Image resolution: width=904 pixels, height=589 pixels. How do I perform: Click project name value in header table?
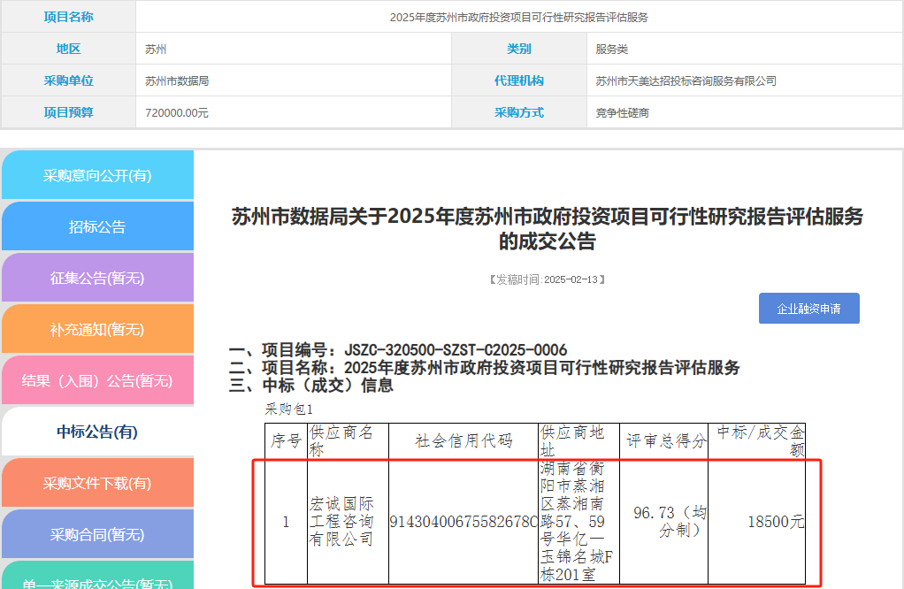coord(518,18)
